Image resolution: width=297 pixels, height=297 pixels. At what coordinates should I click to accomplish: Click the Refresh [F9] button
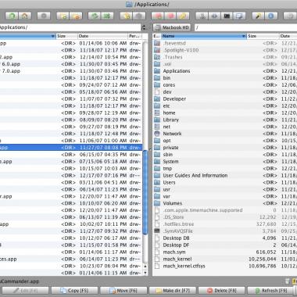pyautogui.click(x=270, y=291)
